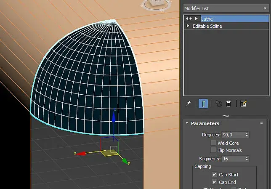Toggle Show End Result button
The width and height of the screenshot is (271, 189).
(x=203, y=104)
